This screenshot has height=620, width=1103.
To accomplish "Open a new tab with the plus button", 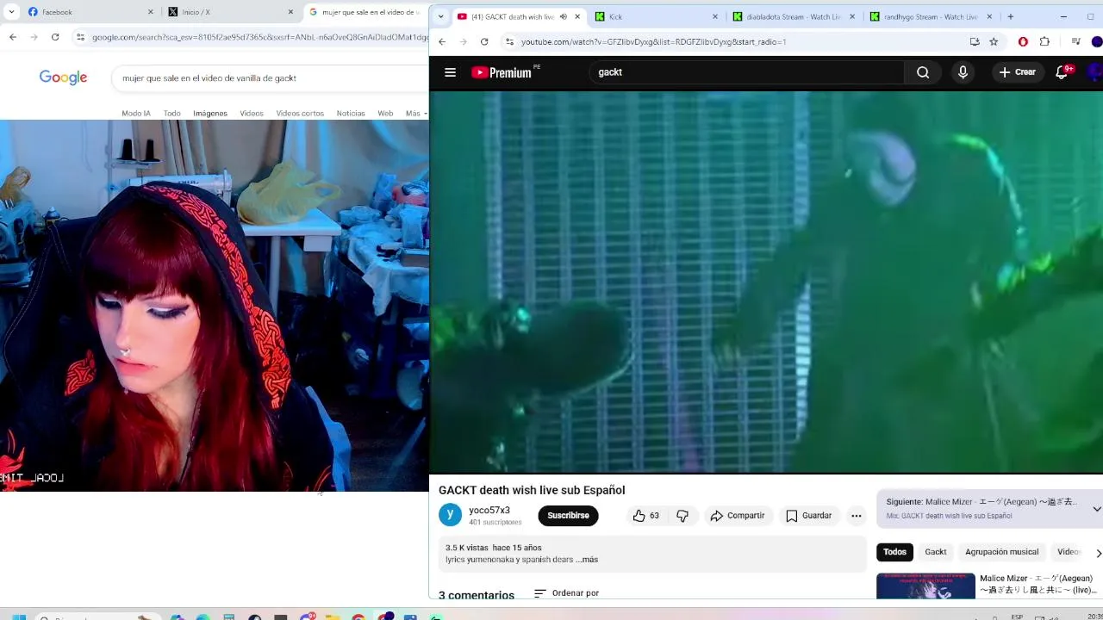I will [x=1010, y=16].
